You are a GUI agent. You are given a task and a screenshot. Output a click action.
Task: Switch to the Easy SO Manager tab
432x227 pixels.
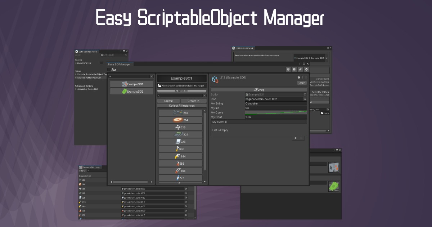[119, 64]
